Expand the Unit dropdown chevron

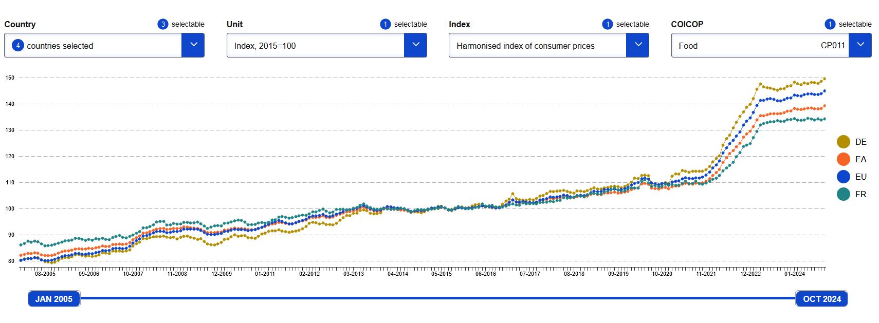pyautogui.click(x=415, y=45)
